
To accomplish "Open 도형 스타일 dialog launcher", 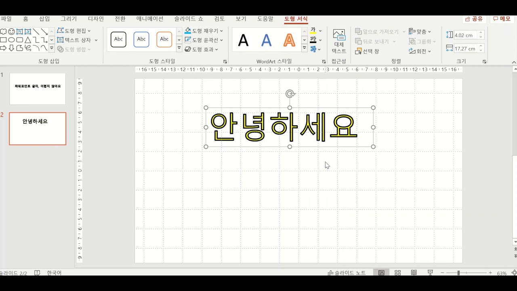I will pyautogui.click(x=225, y=62).
